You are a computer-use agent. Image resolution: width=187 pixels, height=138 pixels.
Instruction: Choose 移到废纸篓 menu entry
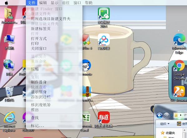click(x=54, y=105)
